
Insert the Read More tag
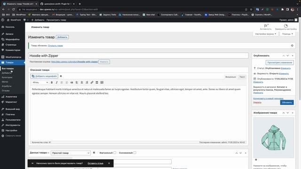[x=97, y=83]
